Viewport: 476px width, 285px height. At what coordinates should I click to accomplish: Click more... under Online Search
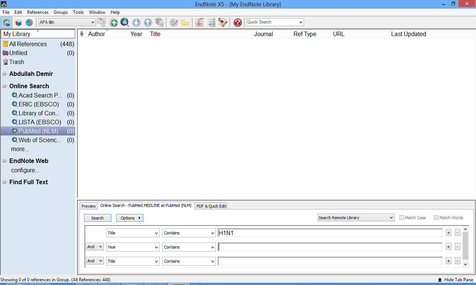20,149
